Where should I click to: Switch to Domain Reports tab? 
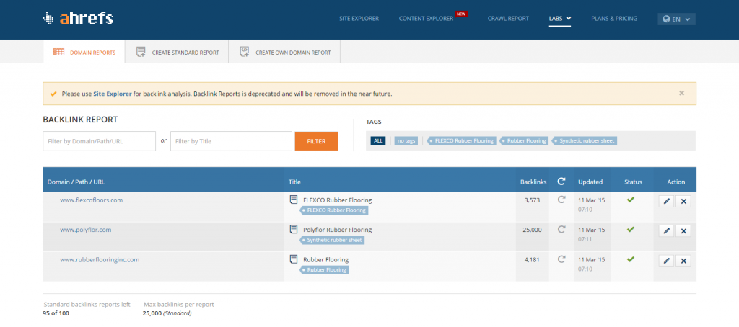point(84,52)
